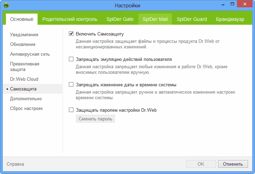
Task: Open the Дополнительно section
Action: [26, 99]
